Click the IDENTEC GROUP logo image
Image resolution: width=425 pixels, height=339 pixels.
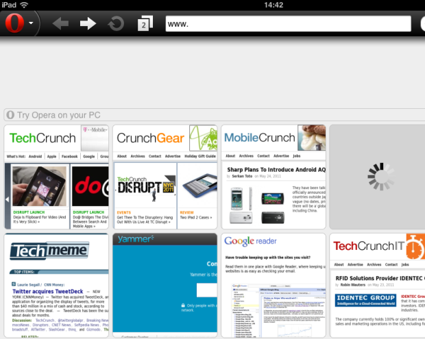365,300
